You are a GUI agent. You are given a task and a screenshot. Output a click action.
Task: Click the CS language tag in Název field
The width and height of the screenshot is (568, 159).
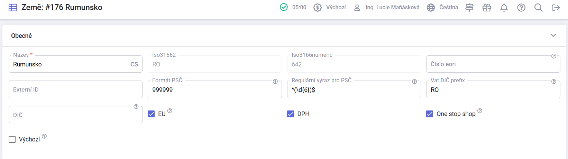coord(134,64)
